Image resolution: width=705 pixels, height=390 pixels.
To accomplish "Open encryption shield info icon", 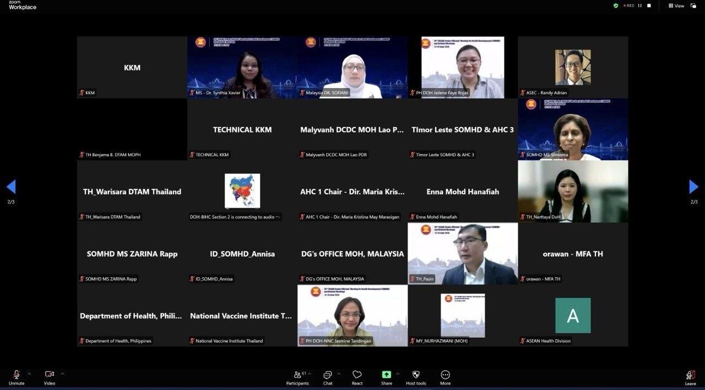I will coord(616,6).
